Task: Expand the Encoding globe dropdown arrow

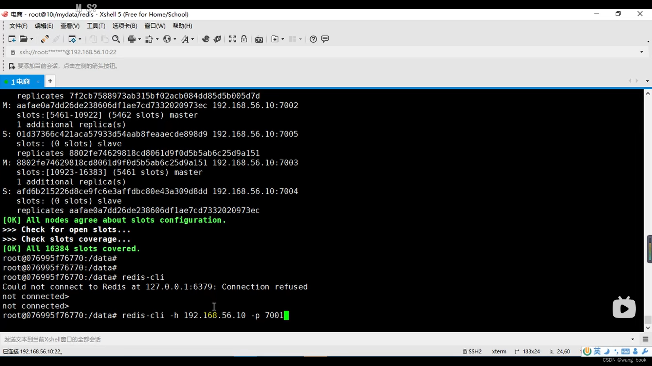Action: click(175, 39)
